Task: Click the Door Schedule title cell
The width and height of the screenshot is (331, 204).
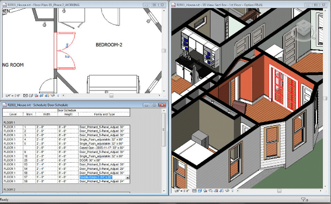Action: click(66, 110)
